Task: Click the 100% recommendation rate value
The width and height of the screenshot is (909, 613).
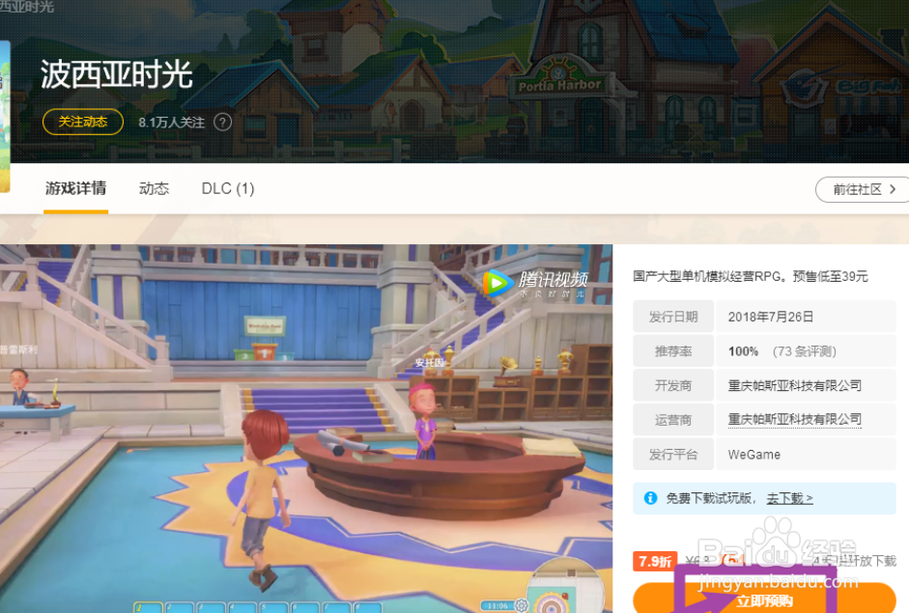Action: (x=743, y=351)
